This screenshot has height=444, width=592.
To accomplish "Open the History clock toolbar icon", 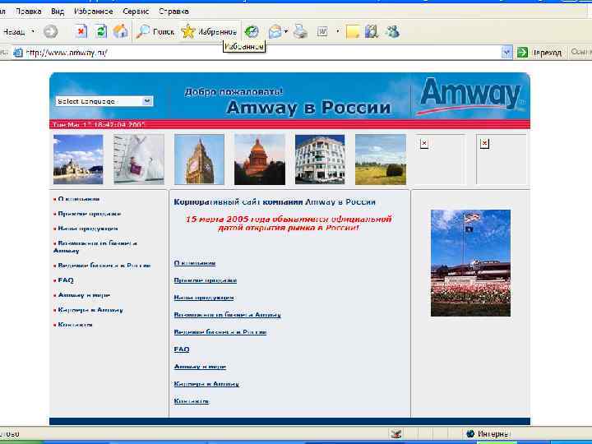I will coord(252,32).
